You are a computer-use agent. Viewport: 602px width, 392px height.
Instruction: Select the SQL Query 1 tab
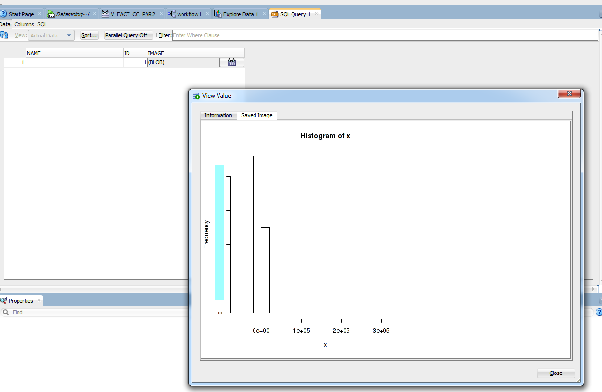(x=295, y=14)
